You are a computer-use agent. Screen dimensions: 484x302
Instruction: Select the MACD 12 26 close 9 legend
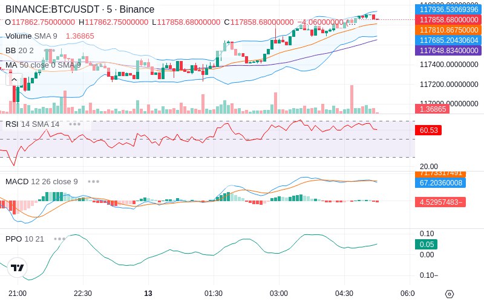tap(42, 182)
